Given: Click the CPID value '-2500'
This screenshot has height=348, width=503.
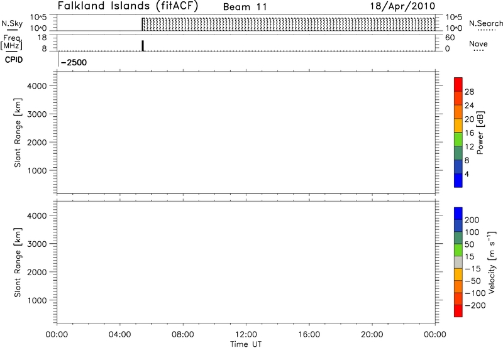Looking at the screenshot, I should (74, 62).
